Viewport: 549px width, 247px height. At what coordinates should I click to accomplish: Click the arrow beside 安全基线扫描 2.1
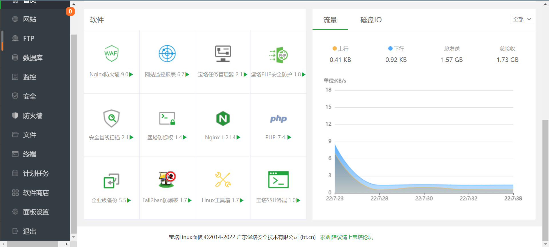click(132, 137)
